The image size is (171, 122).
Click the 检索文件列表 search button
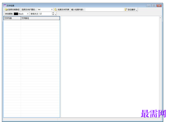(x=62, y=10)
